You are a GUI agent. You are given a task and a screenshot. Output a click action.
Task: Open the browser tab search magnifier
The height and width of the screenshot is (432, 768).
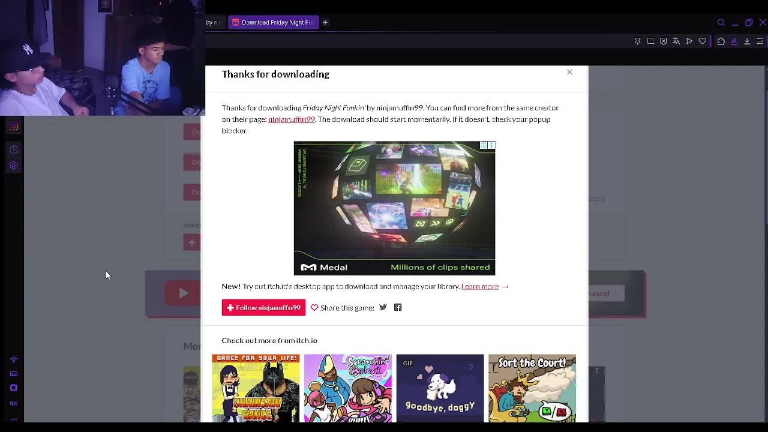pos(721,23)
